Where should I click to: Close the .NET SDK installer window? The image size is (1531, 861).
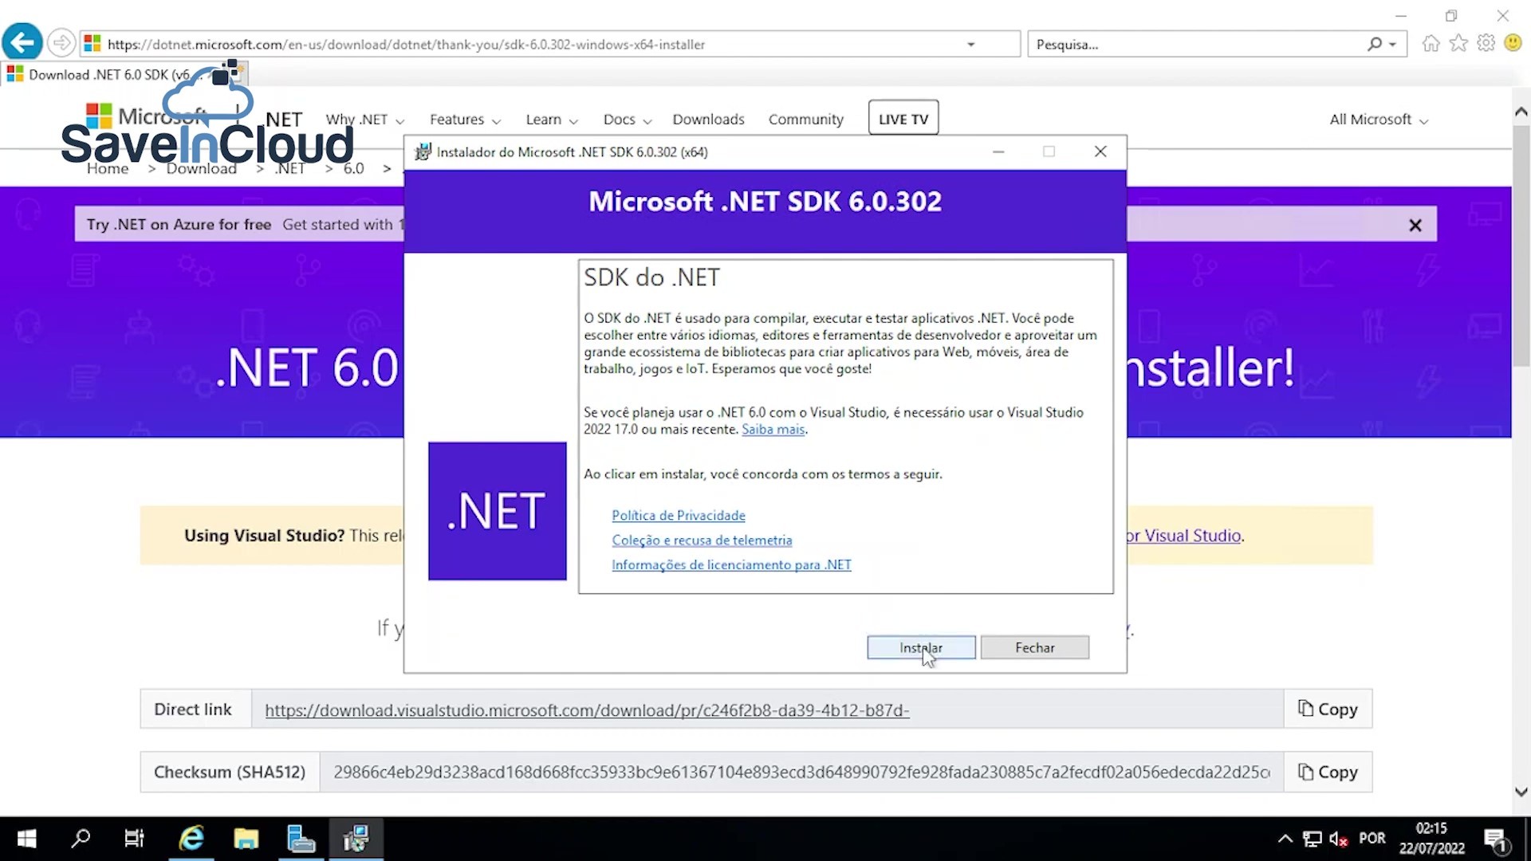point(1100,151)
